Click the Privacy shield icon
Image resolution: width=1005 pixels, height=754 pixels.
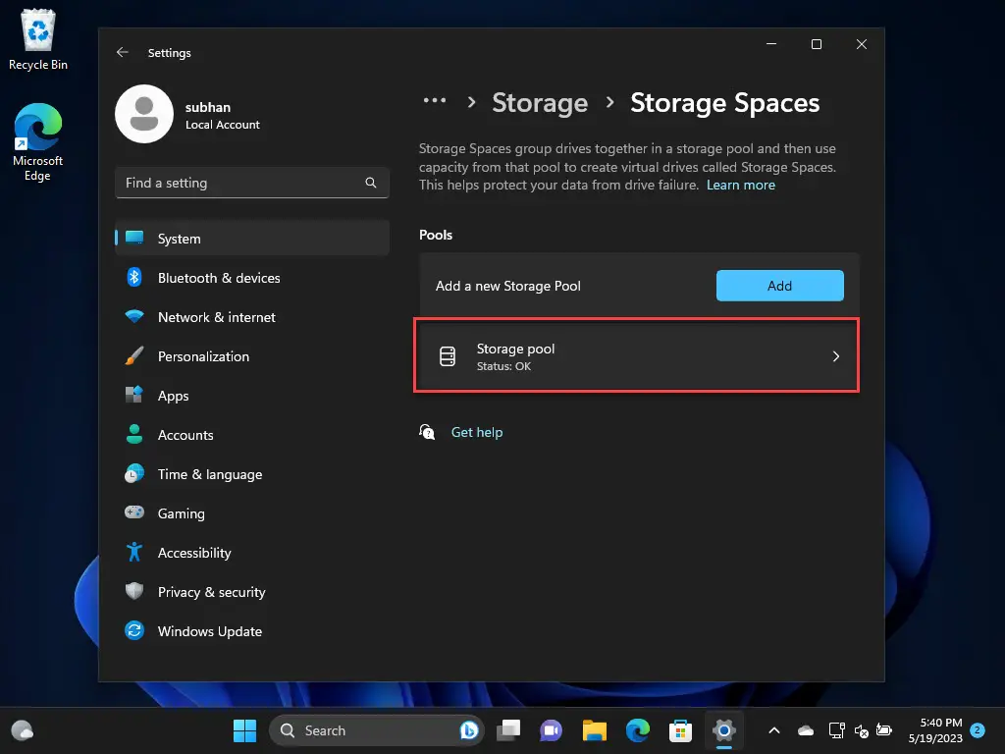click(133, 591)
